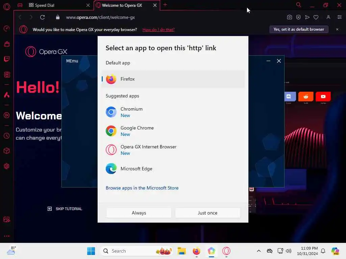The width and height of the screenshot is (346, 259).
Task: Open History clock icon in sidebar
Action: click(x=7, y=136)
